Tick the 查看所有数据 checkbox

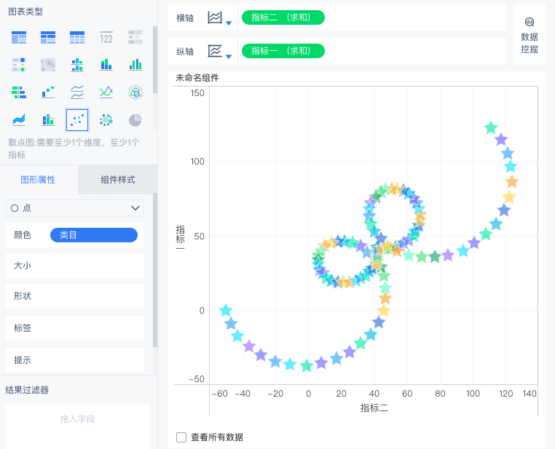pyautogui.click(x=181, y=437)
